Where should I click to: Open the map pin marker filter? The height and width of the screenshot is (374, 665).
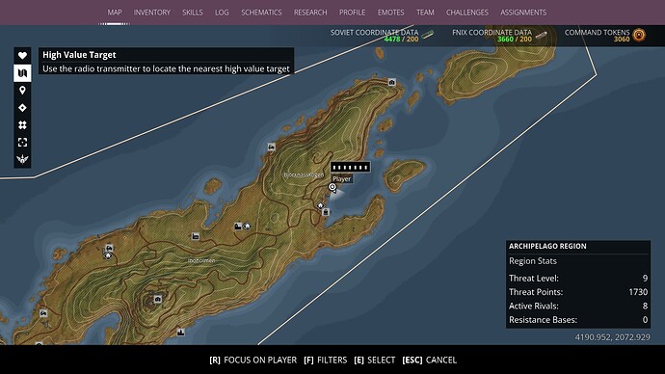[22, 90]
